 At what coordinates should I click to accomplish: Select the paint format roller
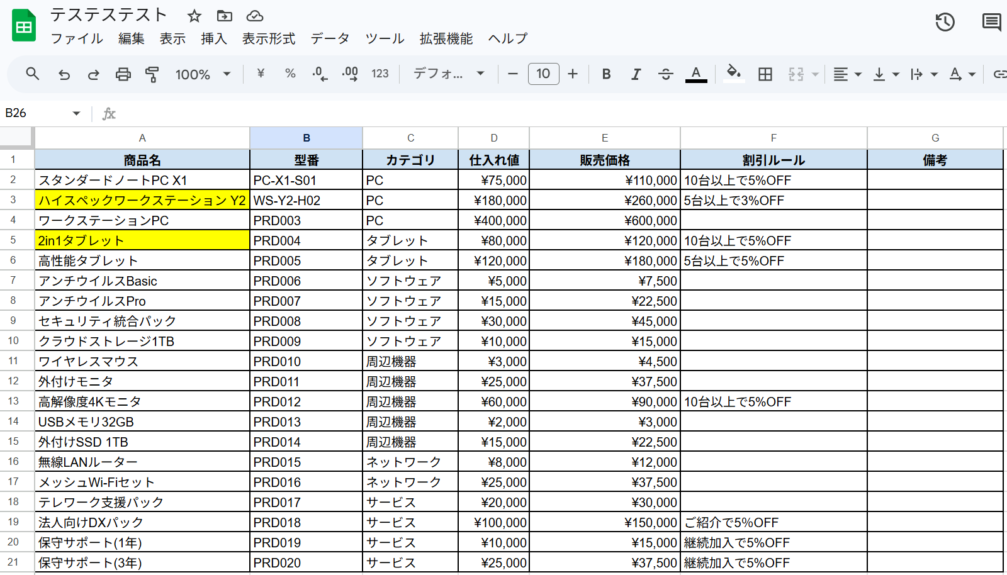(x=152, y=74)
